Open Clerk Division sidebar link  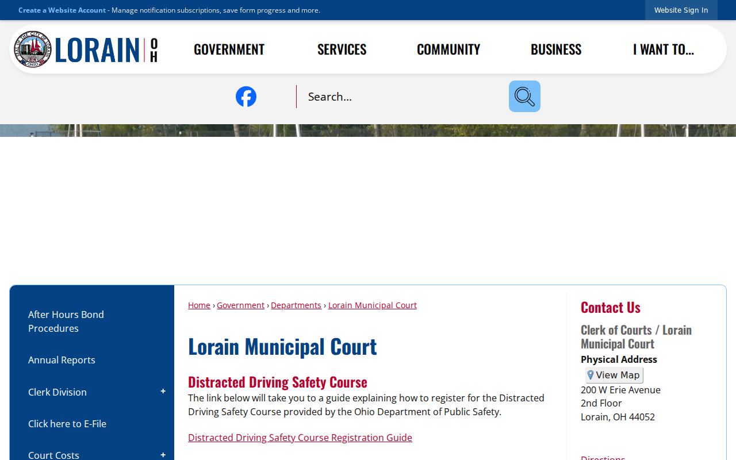57,392
